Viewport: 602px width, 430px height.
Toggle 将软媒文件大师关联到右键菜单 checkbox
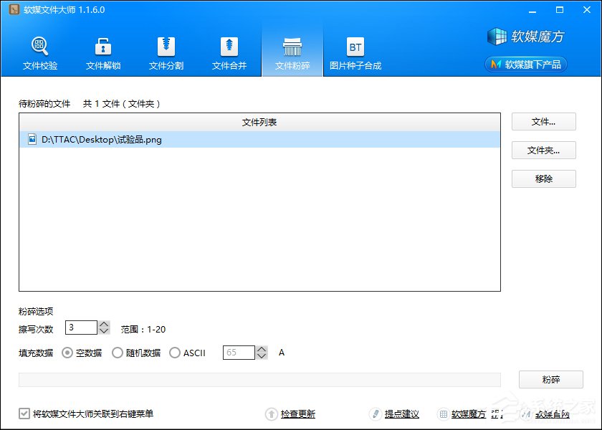coord(24,414)
